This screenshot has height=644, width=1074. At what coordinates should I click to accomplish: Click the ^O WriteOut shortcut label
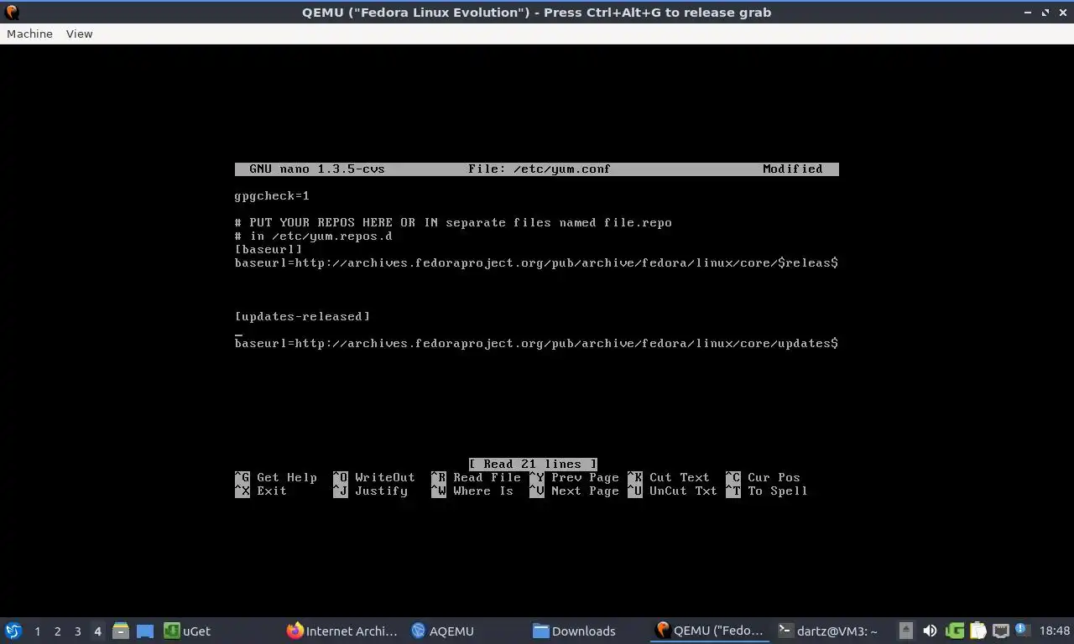374,477
